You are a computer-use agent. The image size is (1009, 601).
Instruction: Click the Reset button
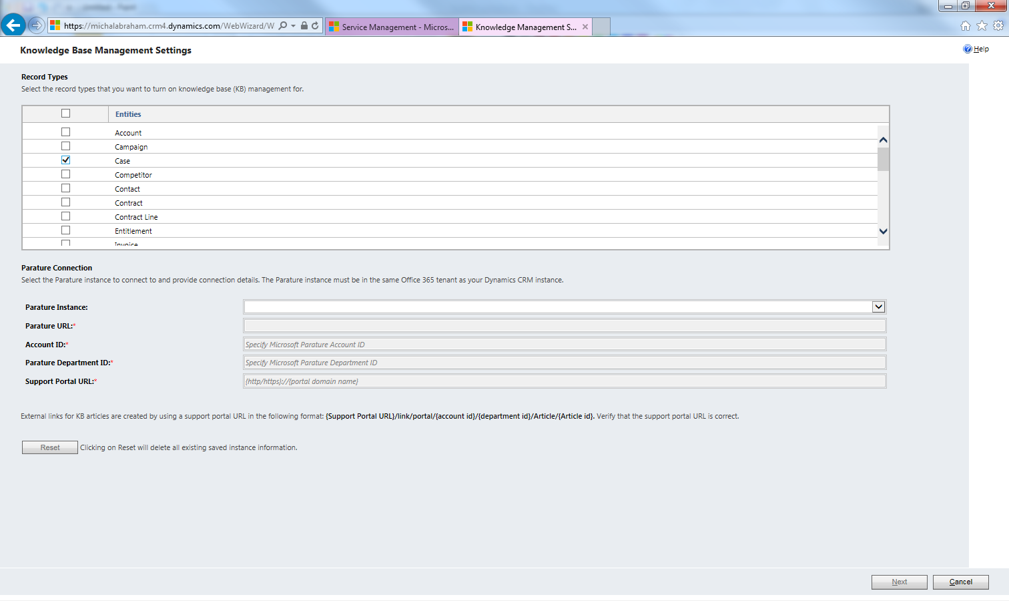[x=50, y=447]
